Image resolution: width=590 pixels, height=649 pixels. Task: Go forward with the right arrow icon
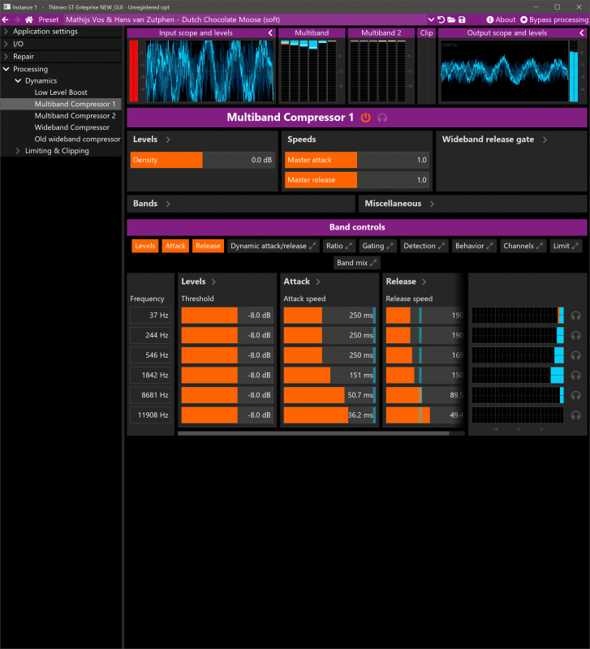17,19
